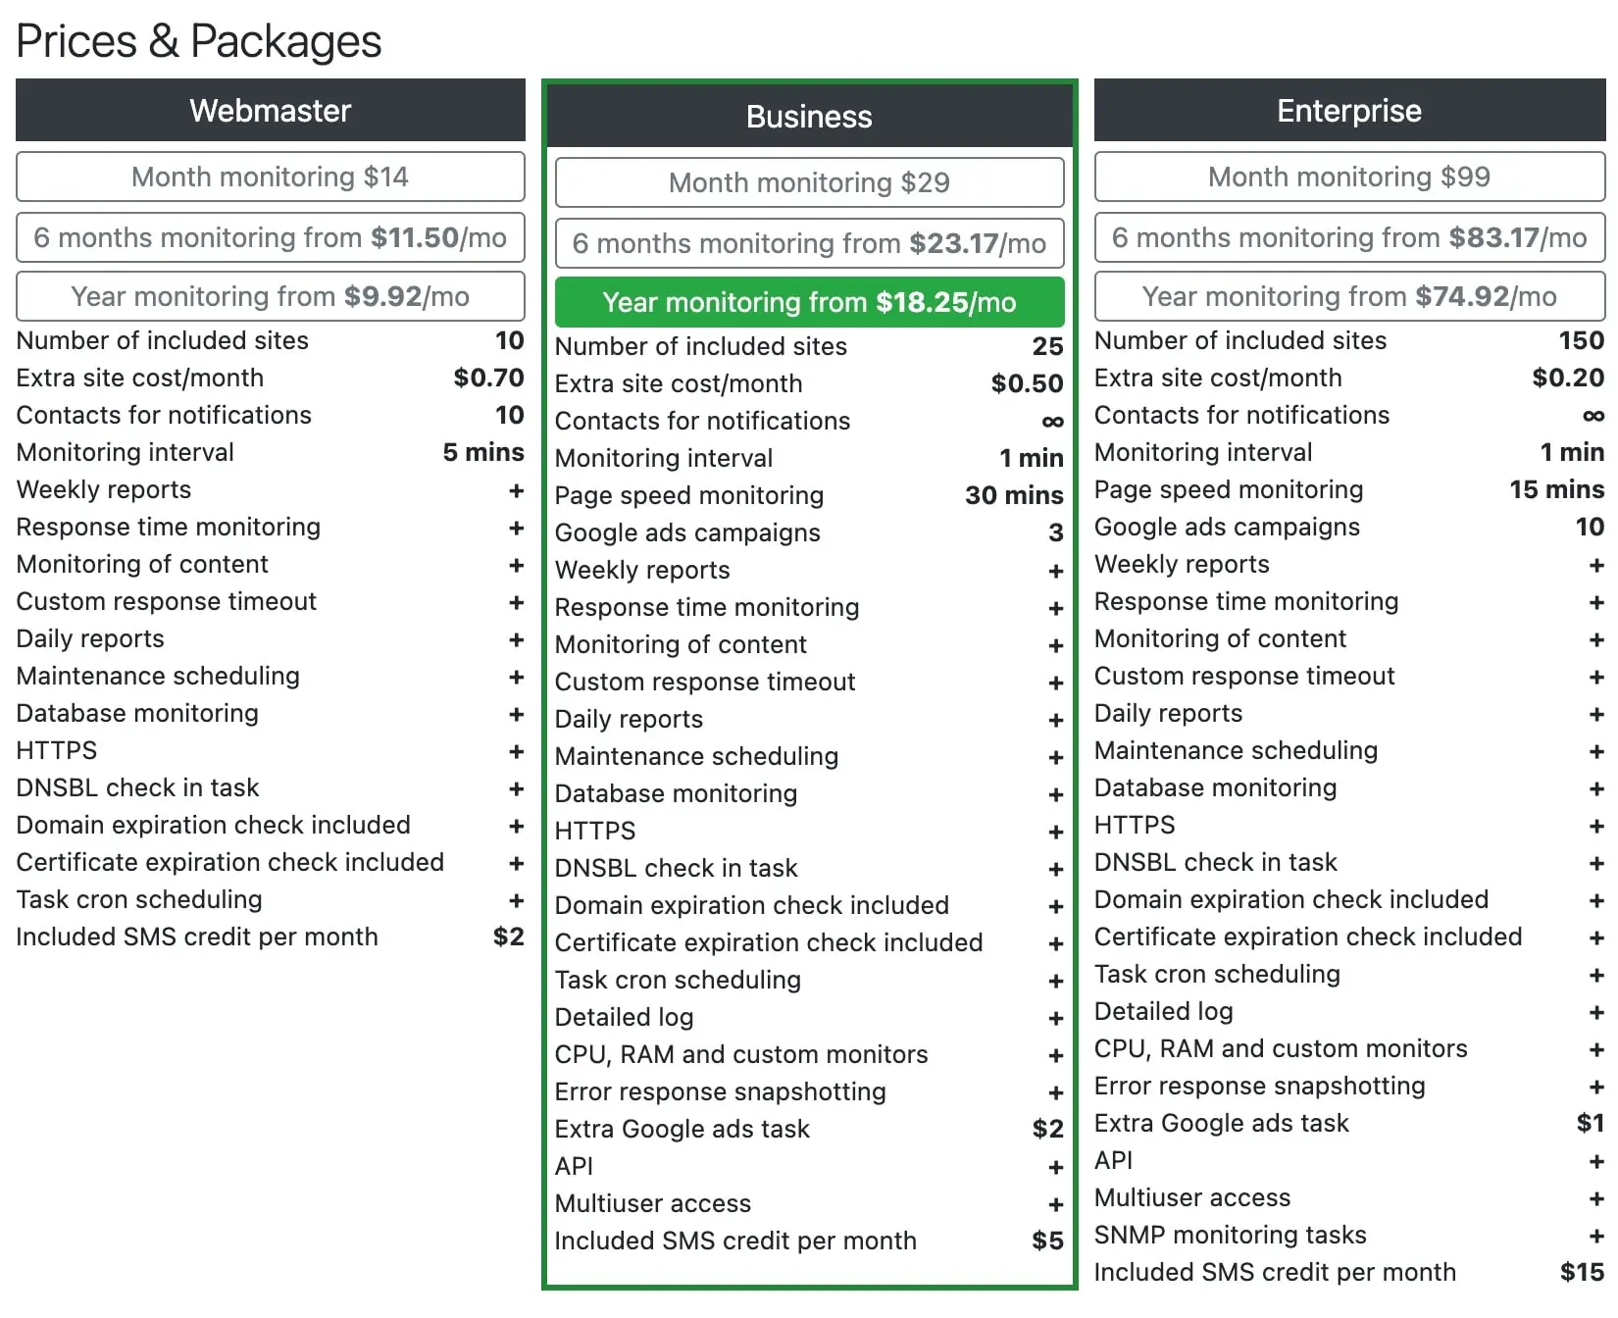Click the Business package header
This screenshot has height=1318, width=1618.
click(x=809, y=116)
